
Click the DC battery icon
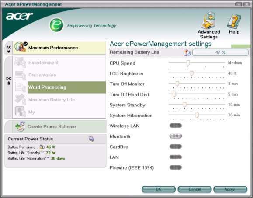[9, 83]
